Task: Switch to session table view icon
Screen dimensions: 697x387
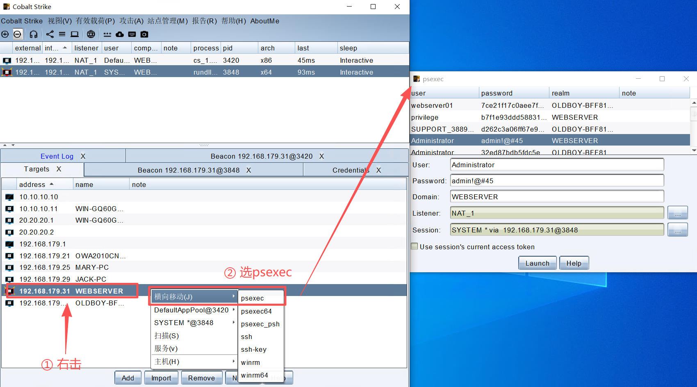Action: pos(62,34)
